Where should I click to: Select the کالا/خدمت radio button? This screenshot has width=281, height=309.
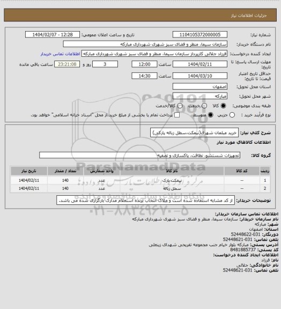click(x=180, y=106)
